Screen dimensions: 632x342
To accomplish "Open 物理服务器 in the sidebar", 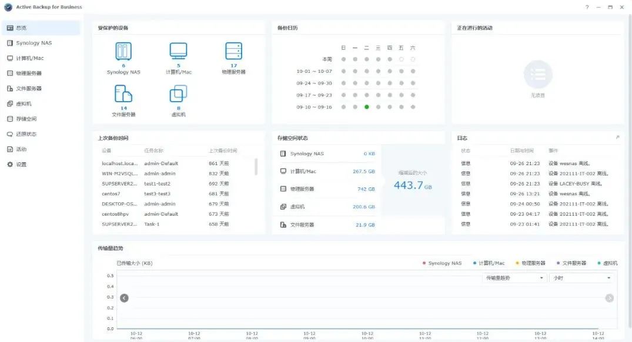I will pos(42,73).
